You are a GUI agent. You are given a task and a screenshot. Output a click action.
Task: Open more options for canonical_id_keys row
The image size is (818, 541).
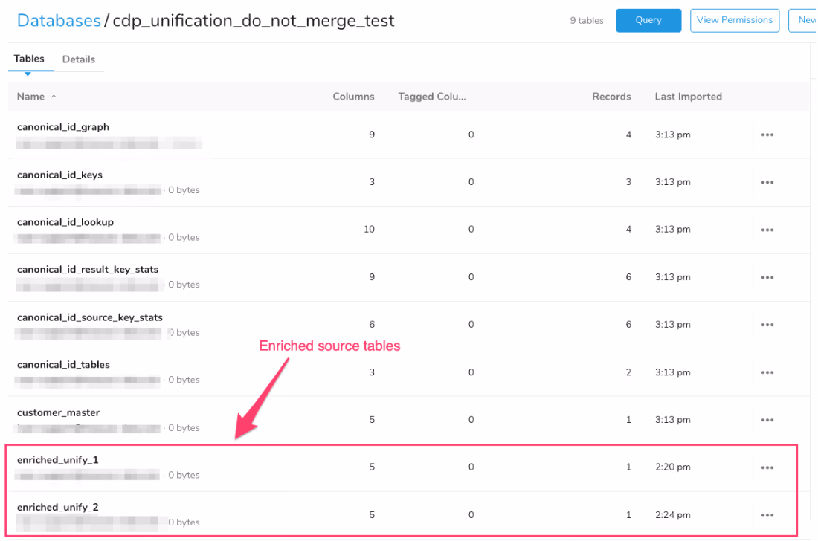767,183
